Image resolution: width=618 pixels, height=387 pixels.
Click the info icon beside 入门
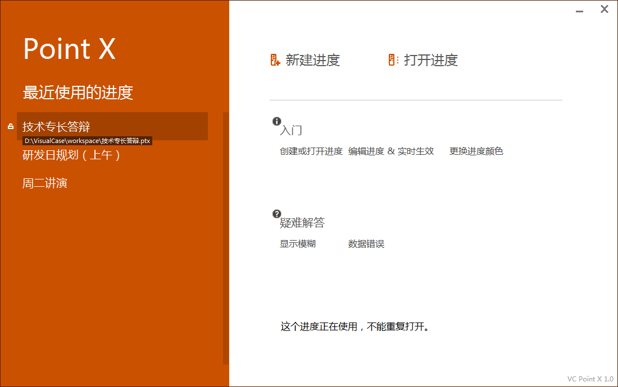tap(276, 121)
